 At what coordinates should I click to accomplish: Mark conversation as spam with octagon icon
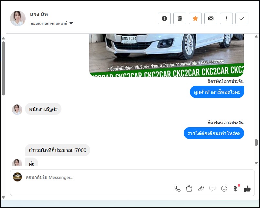click(x=164, y=18)
